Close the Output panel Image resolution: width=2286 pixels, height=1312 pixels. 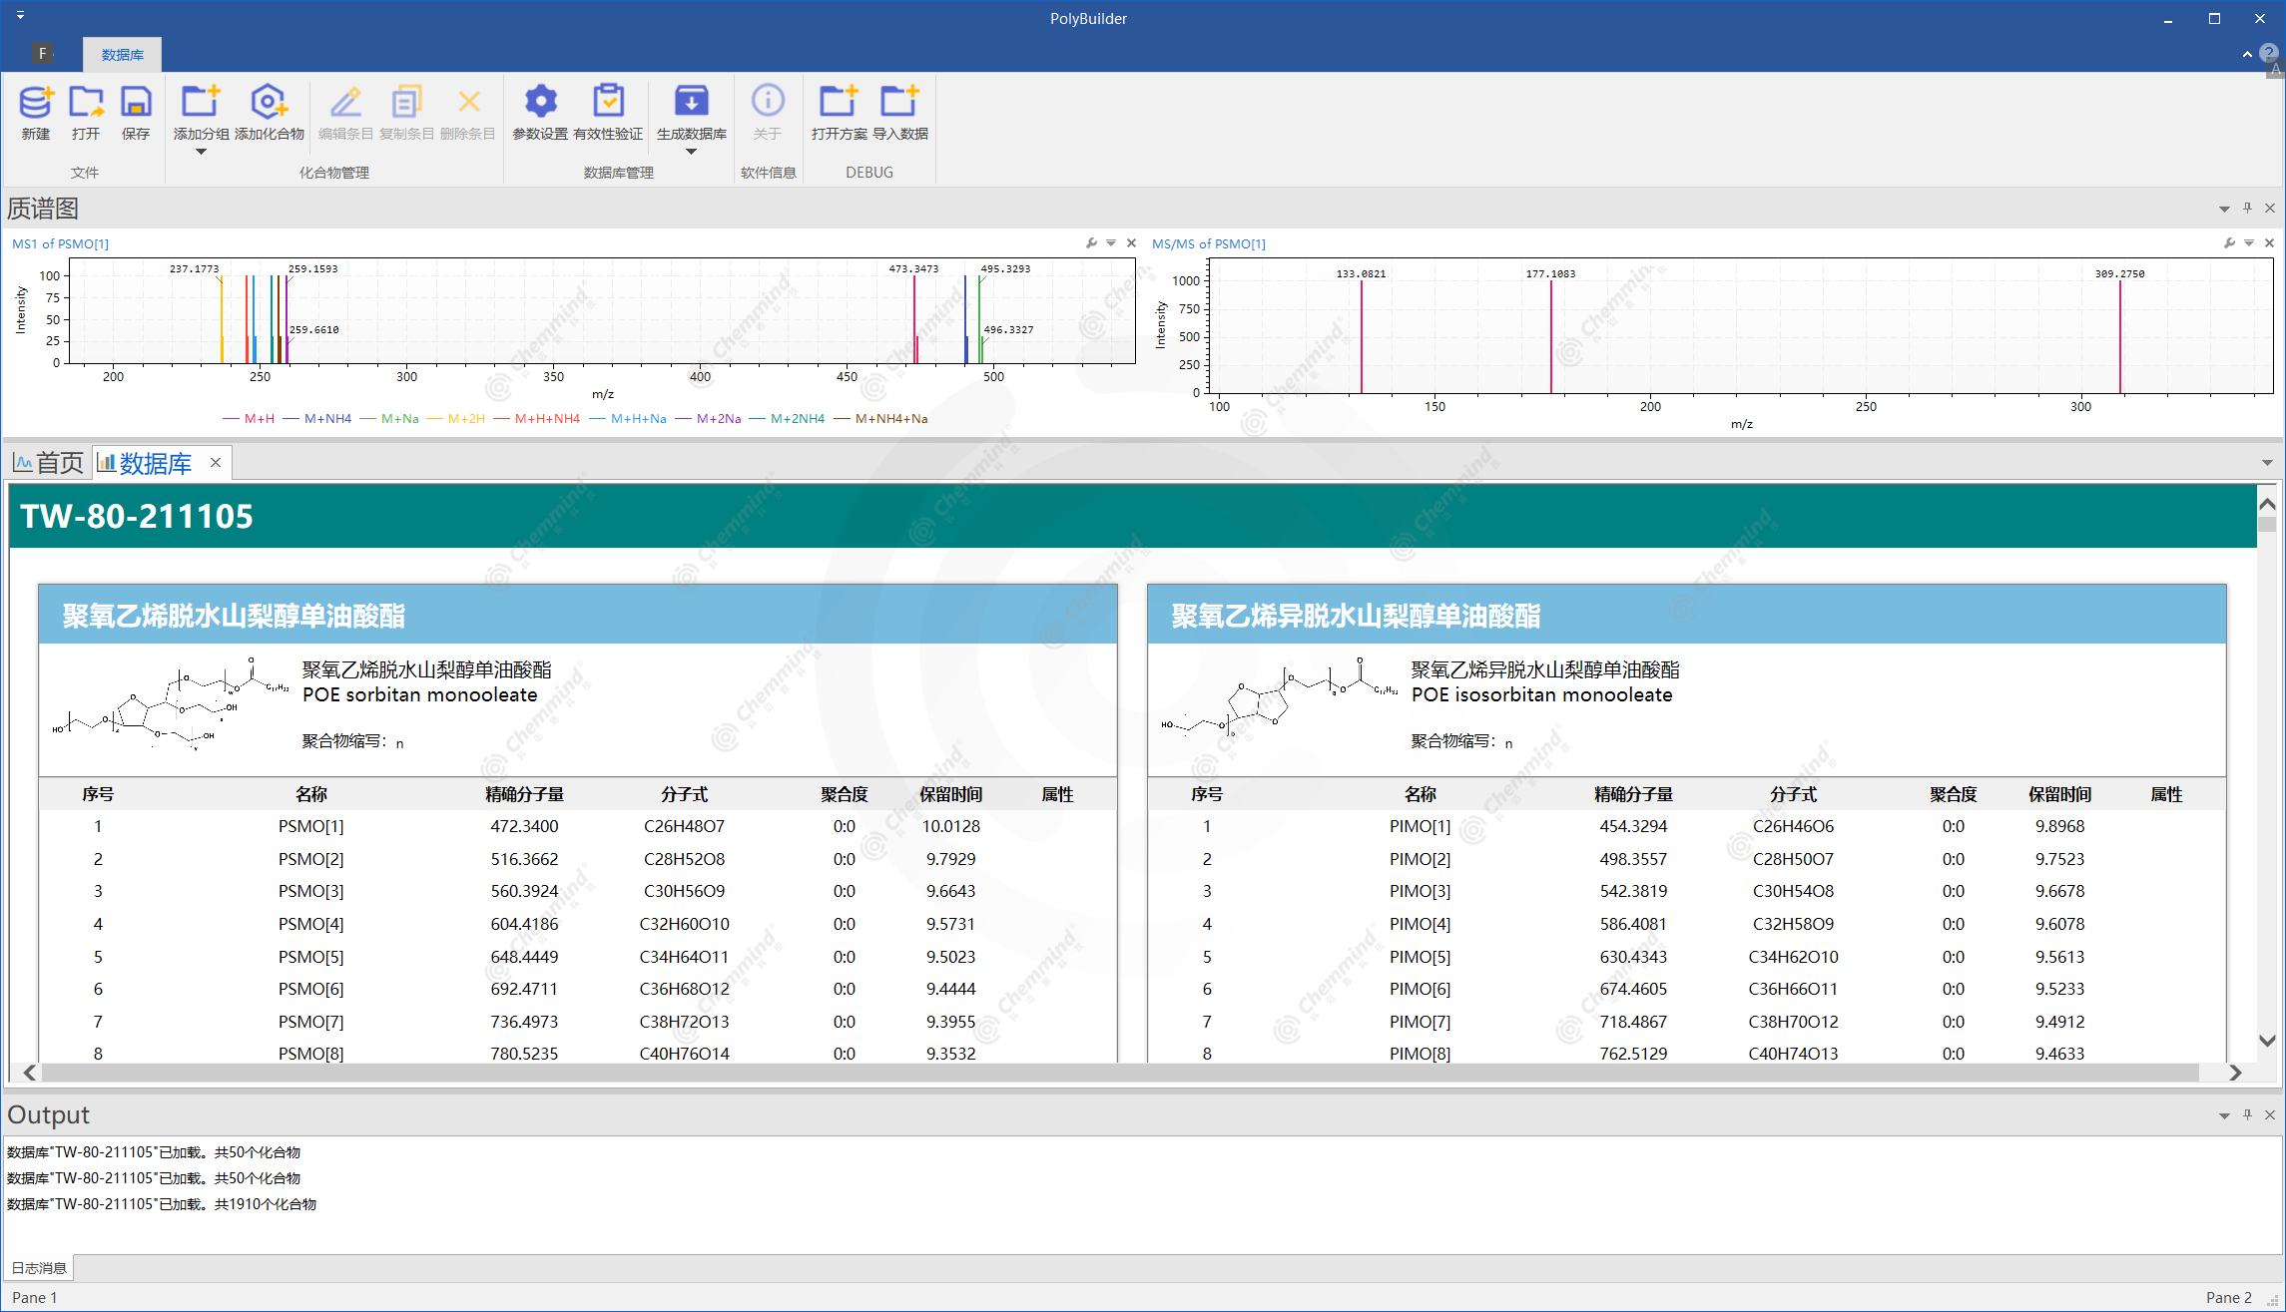pyautogui.click(x=2270, y=1115)
